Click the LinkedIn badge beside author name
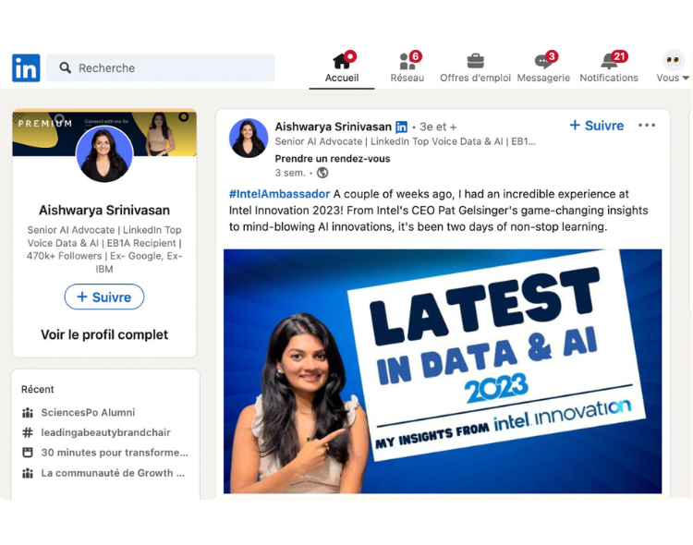This screenshot has height=545, width=693. tap(401, 127)
